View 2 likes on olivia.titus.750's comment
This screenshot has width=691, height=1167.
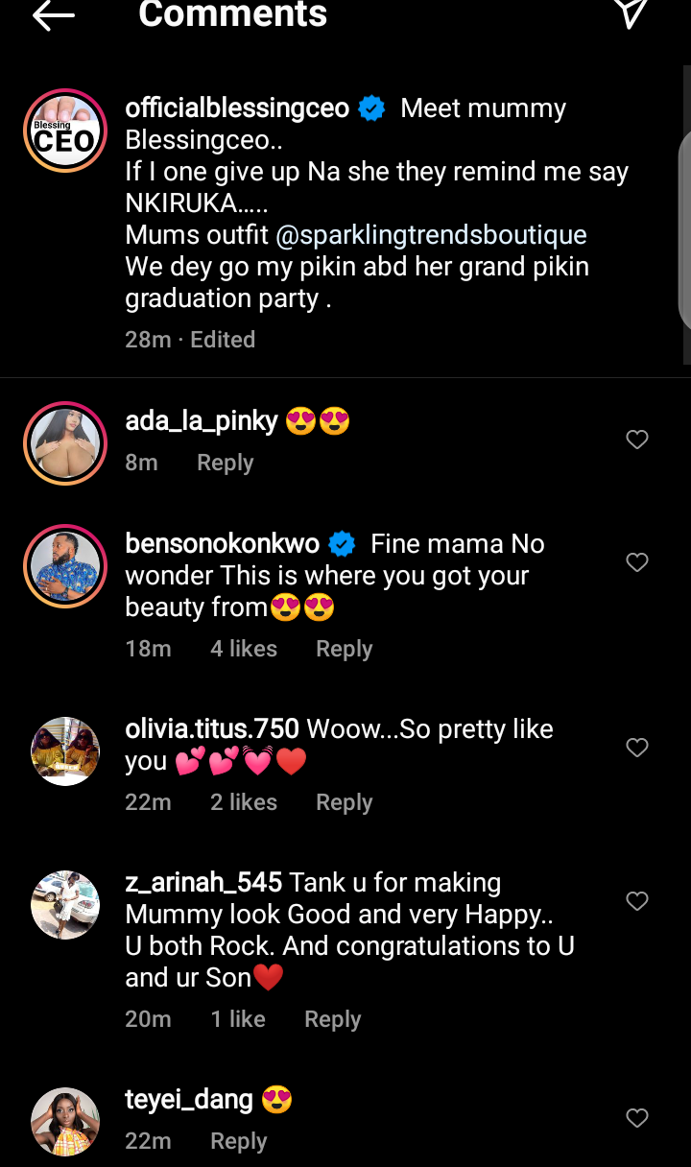coord(244,802)
